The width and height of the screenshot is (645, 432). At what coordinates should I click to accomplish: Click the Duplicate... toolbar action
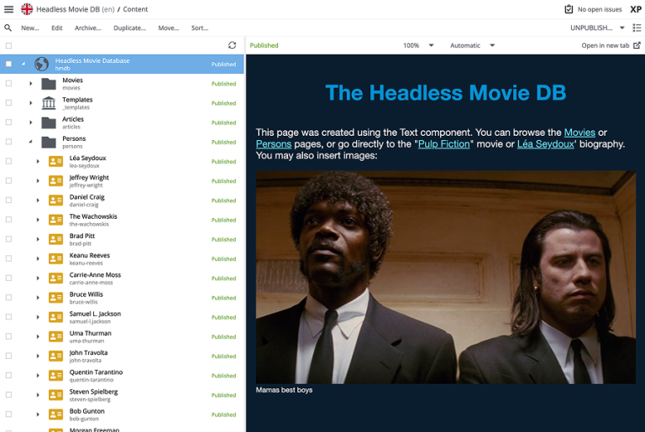pyautogui.click(x=129, y=28)
